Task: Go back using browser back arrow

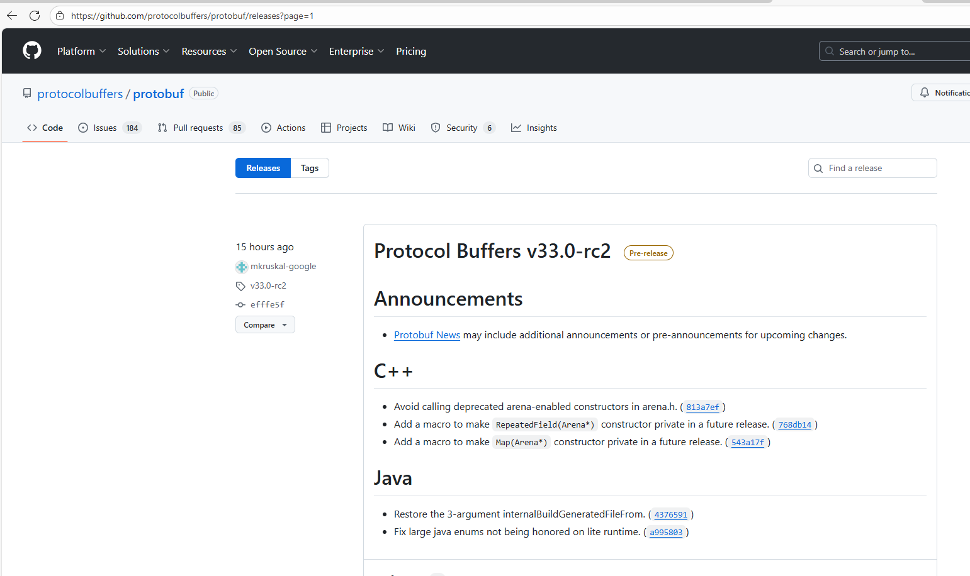Action: pyautogui.click(x=12, y=16)
